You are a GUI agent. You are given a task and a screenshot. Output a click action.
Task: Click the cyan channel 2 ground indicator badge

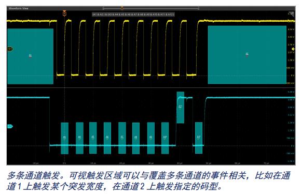click(10, 126)
